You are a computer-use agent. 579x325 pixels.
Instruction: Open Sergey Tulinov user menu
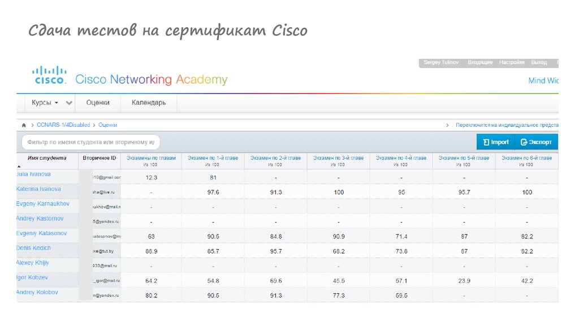click(441, 62)
